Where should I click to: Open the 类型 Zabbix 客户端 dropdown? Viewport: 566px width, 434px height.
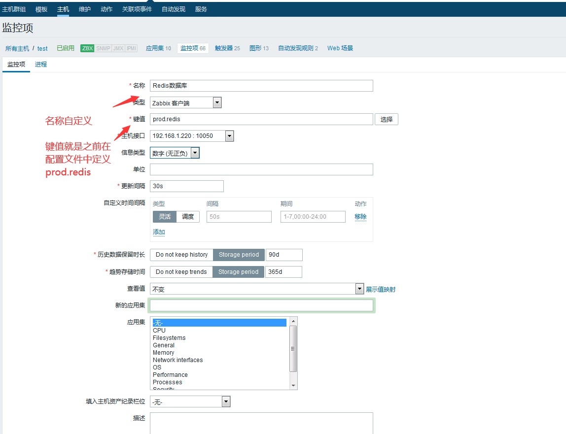coord(217,102)
